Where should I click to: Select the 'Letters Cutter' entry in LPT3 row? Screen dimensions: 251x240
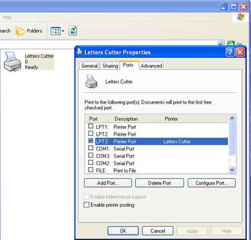[x=177, y=141]
